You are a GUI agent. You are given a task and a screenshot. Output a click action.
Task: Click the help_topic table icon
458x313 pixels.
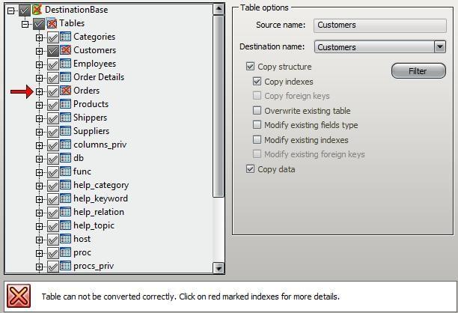pyautogui.click(x=65, y=225)
